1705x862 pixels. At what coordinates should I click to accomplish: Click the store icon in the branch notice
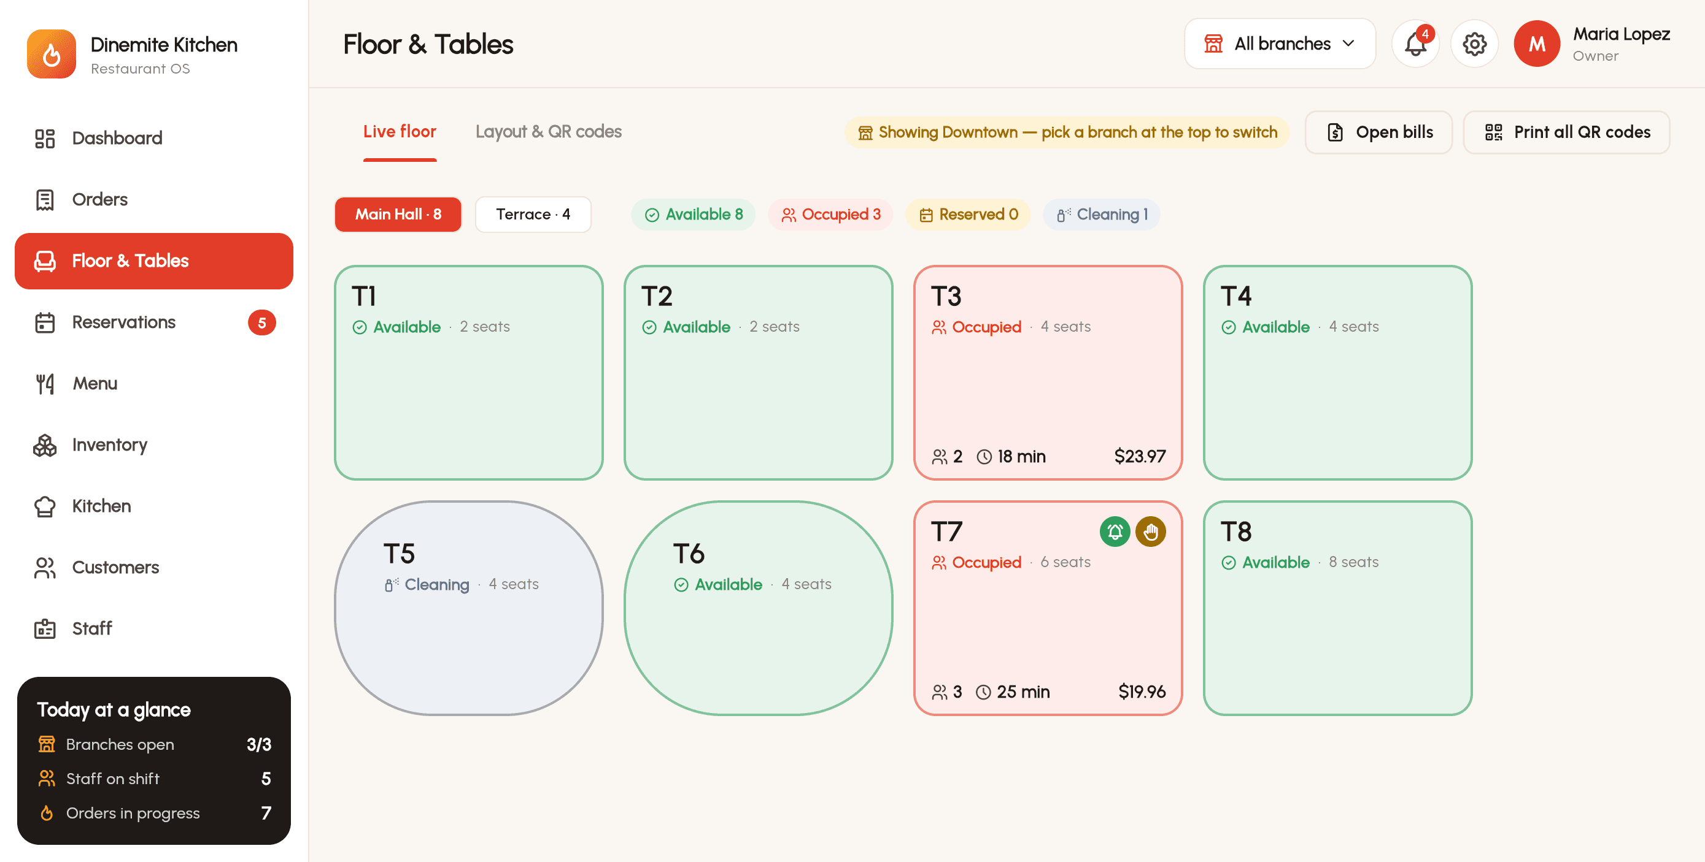(865, 133)
